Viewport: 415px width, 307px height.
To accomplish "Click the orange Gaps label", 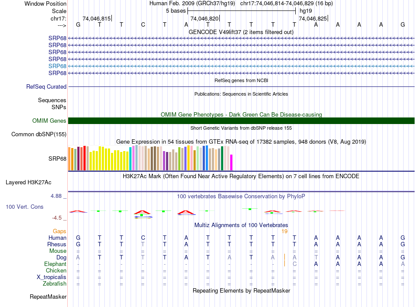I will (59, 231).
